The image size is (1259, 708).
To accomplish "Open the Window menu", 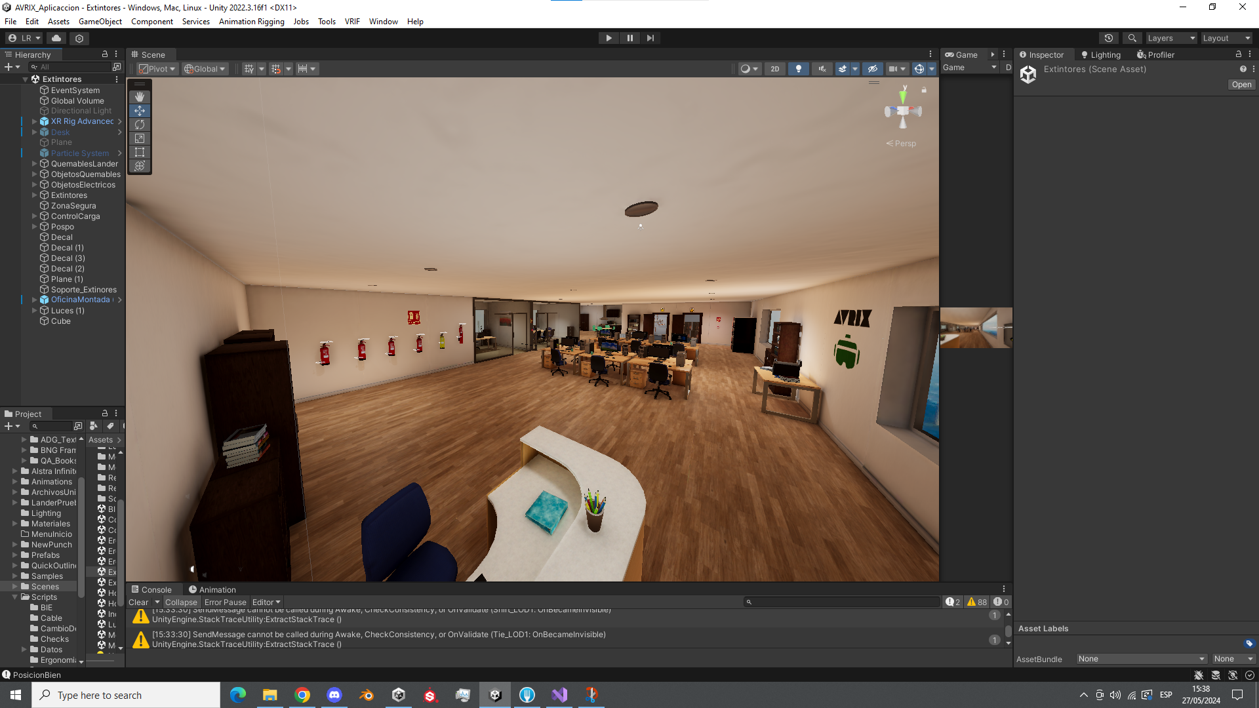I will 383,22.
